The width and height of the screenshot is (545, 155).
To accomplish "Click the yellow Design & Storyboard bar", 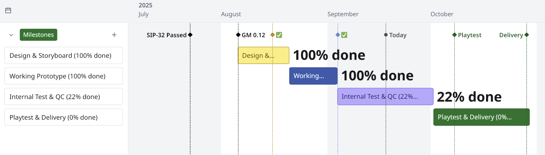I will pyautogui.click(x=263, y=56).
